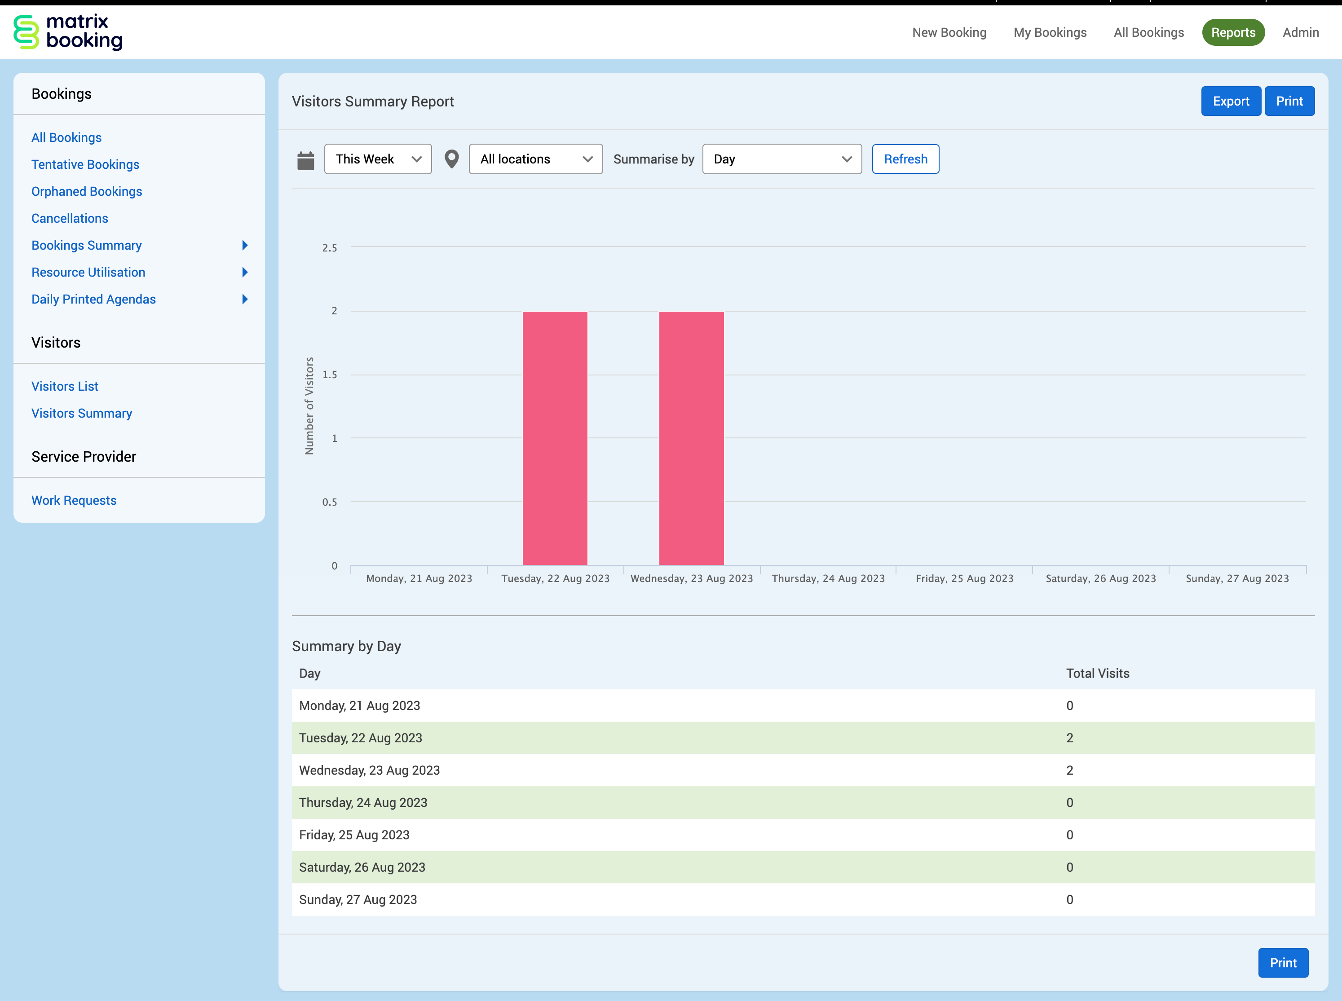Click the calendar icon beside This Week
This screenshot has width=1342, height=1001.
[x=306, y=160]
